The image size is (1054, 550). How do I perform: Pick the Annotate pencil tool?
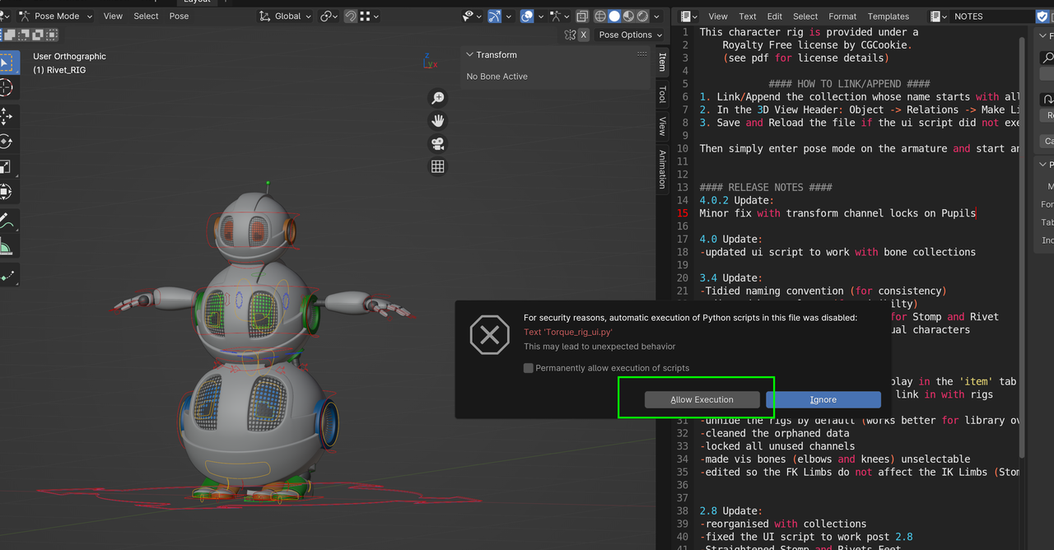pyautogui.click(x=6, y=221)
